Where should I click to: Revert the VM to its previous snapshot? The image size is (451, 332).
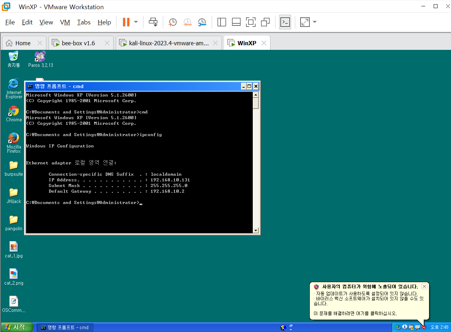[x=187, y=22]
